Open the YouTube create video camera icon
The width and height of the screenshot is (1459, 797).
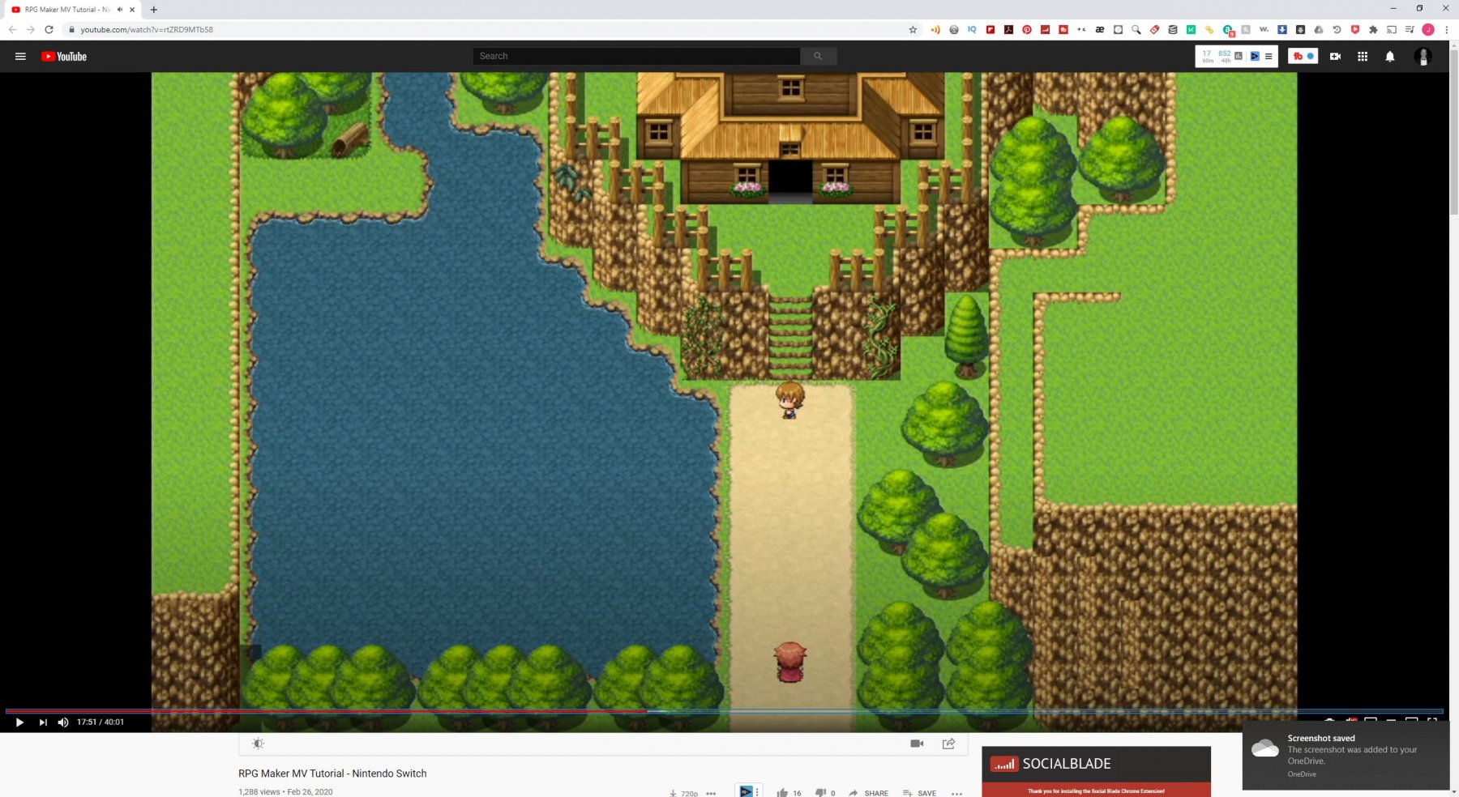1335,56
